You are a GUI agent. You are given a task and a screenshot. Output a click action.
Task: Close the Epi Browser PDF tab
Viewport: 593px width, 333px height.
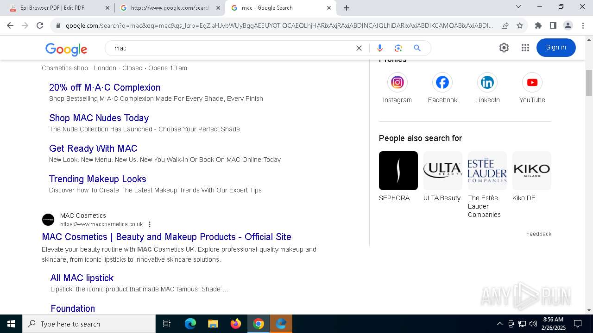(107, 8)
